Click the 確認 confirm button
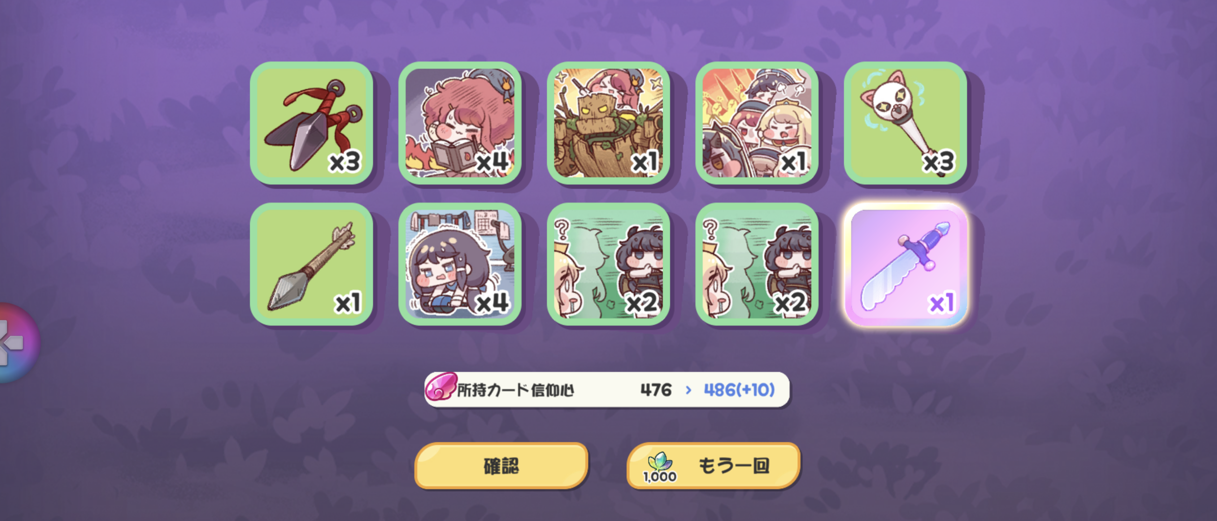1217x521 pixels. [501, 466]
